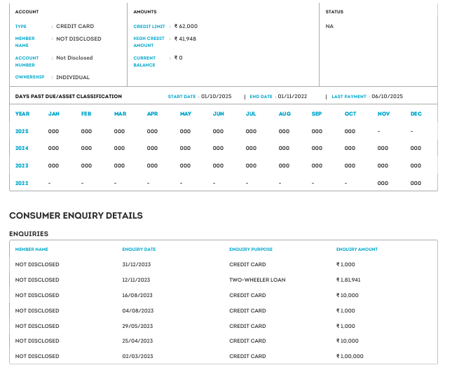Click the DEC month column header

[416, 114]
